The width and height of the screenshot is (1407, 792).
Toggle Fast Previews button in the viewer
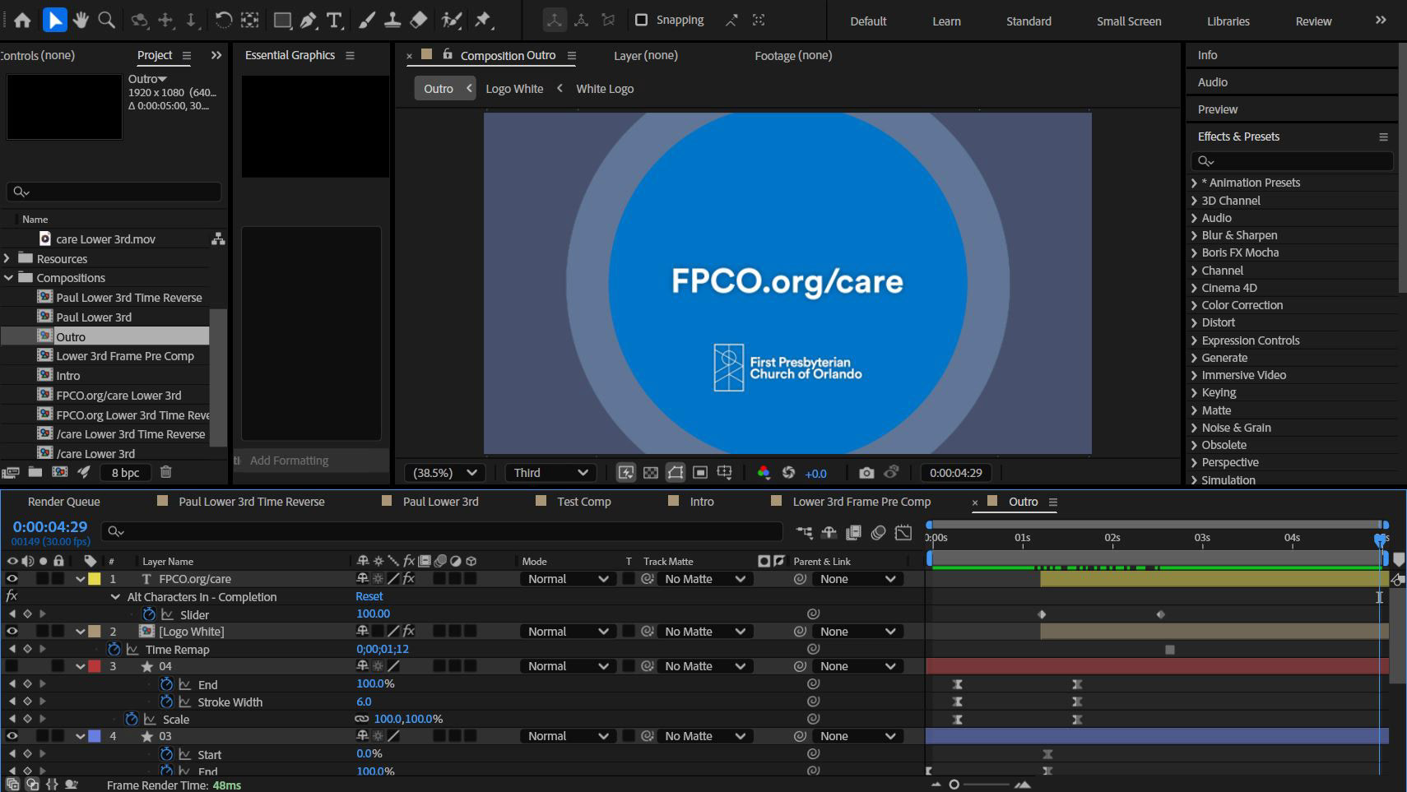coord(626,473)
